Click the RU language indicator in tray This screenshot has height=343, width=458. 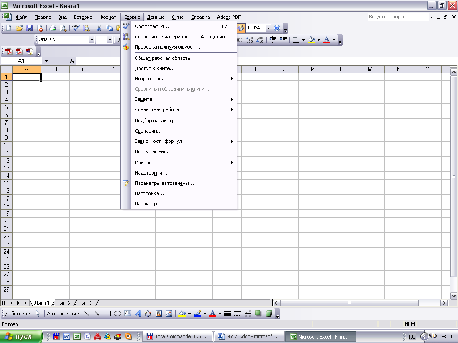412,337
